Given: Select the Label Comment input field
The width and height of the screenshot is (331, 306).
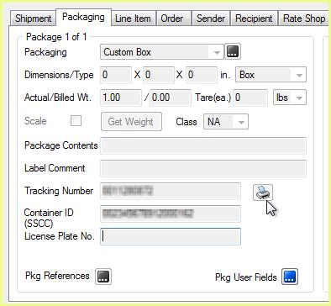Looking at the screenshot, I should (203, 168).
